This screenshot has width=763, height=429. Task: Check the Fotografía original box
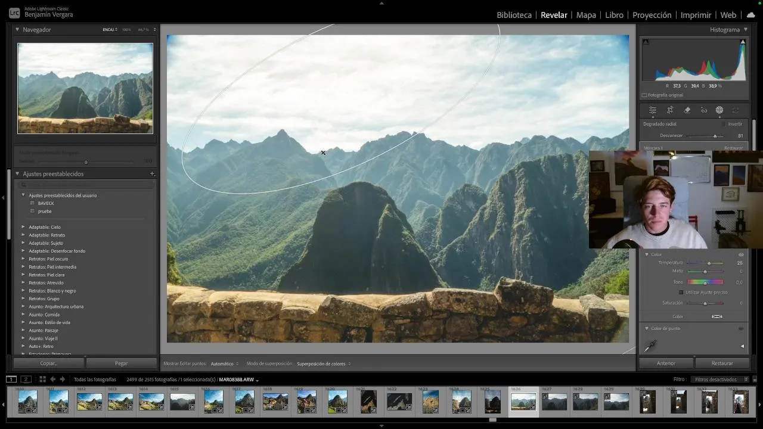[x=644, y=95]
